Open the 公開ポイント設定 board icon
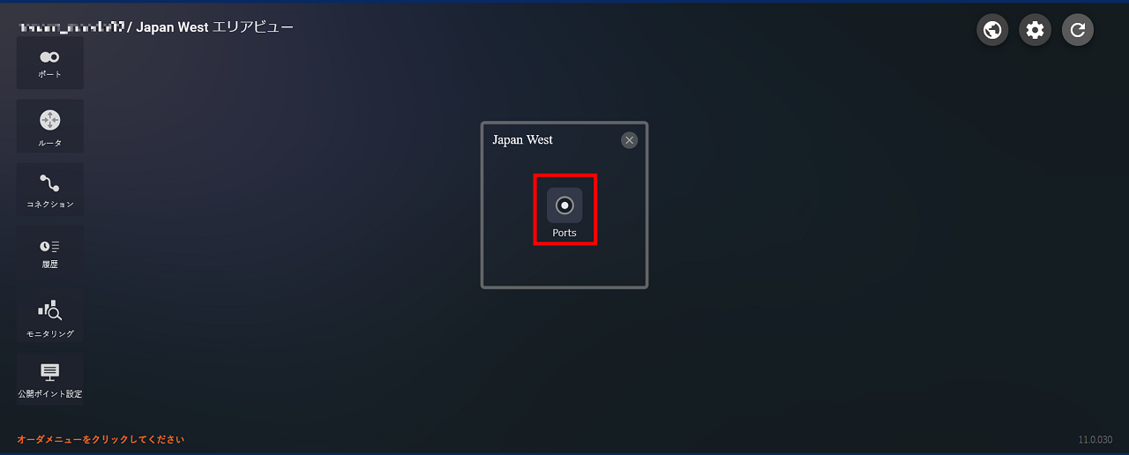Screen dimensions: 1129x455 click(x=49, y=372)
